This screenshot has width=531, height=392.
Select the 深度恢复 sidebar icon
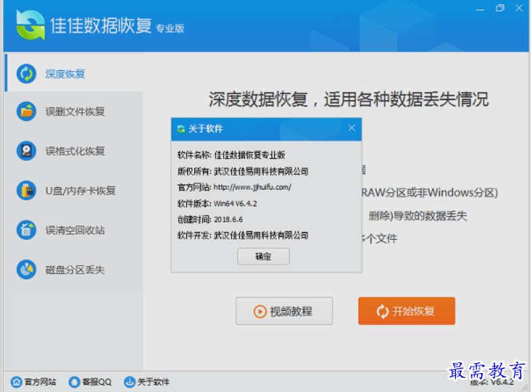(26, 74)
